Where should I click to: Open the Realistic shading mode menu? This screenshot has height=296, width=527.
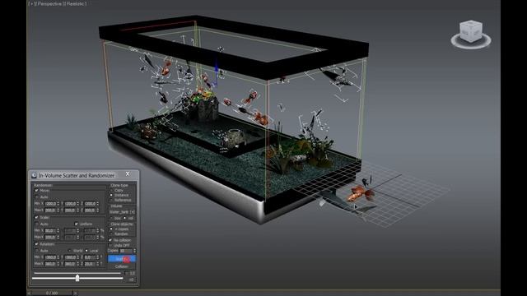click(75, 3)
